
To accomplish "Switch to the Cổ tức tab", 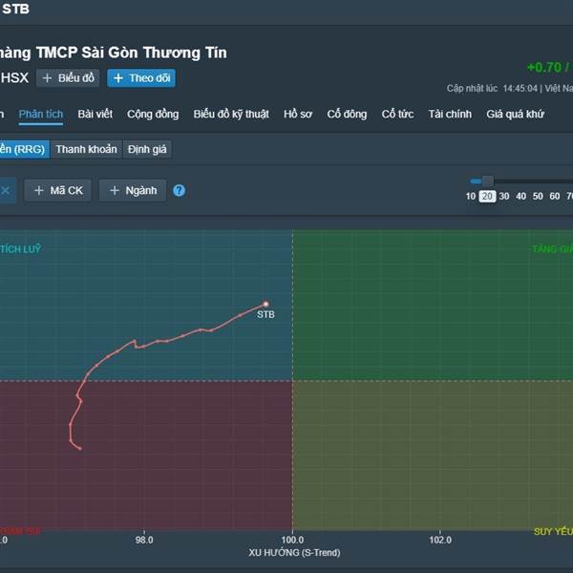I will [x=397, y=114].
